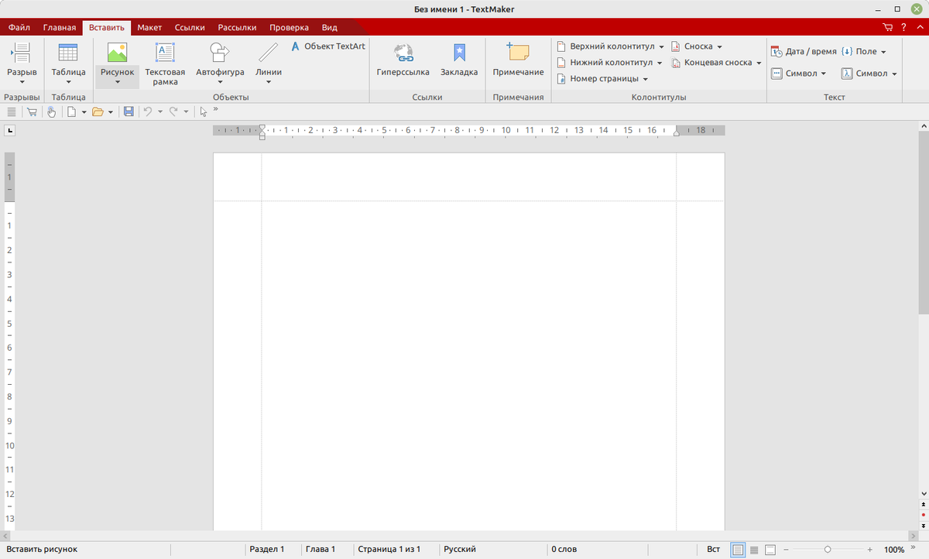Click the Таблица insert icon
Viewport: 929px width, 559px height.
pyautogui.click(x=68, y=53)
